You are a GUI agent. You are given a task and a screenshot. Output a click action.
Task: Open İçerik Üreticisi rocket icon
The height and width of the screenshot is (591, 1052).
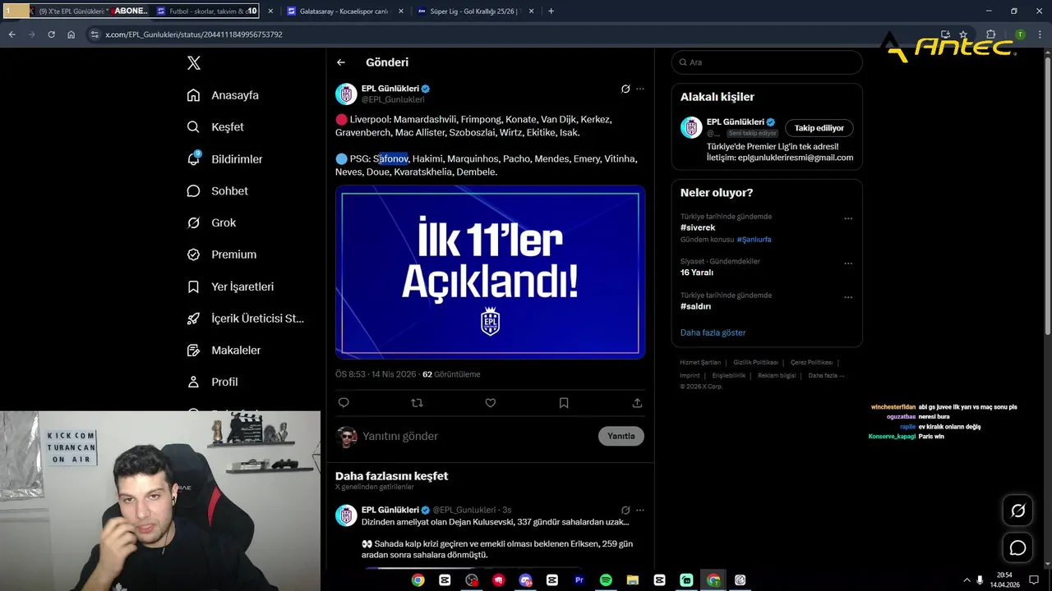[x=193, y=318]
